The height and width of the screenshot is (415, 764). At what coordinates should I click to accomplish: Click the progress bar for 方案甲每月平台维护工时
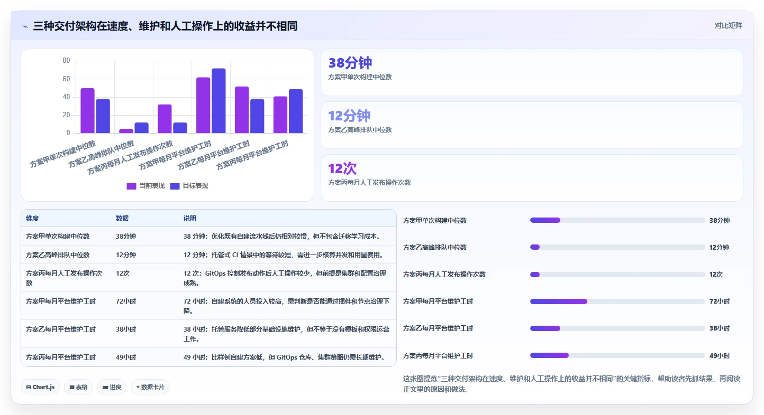click(617, 301)
